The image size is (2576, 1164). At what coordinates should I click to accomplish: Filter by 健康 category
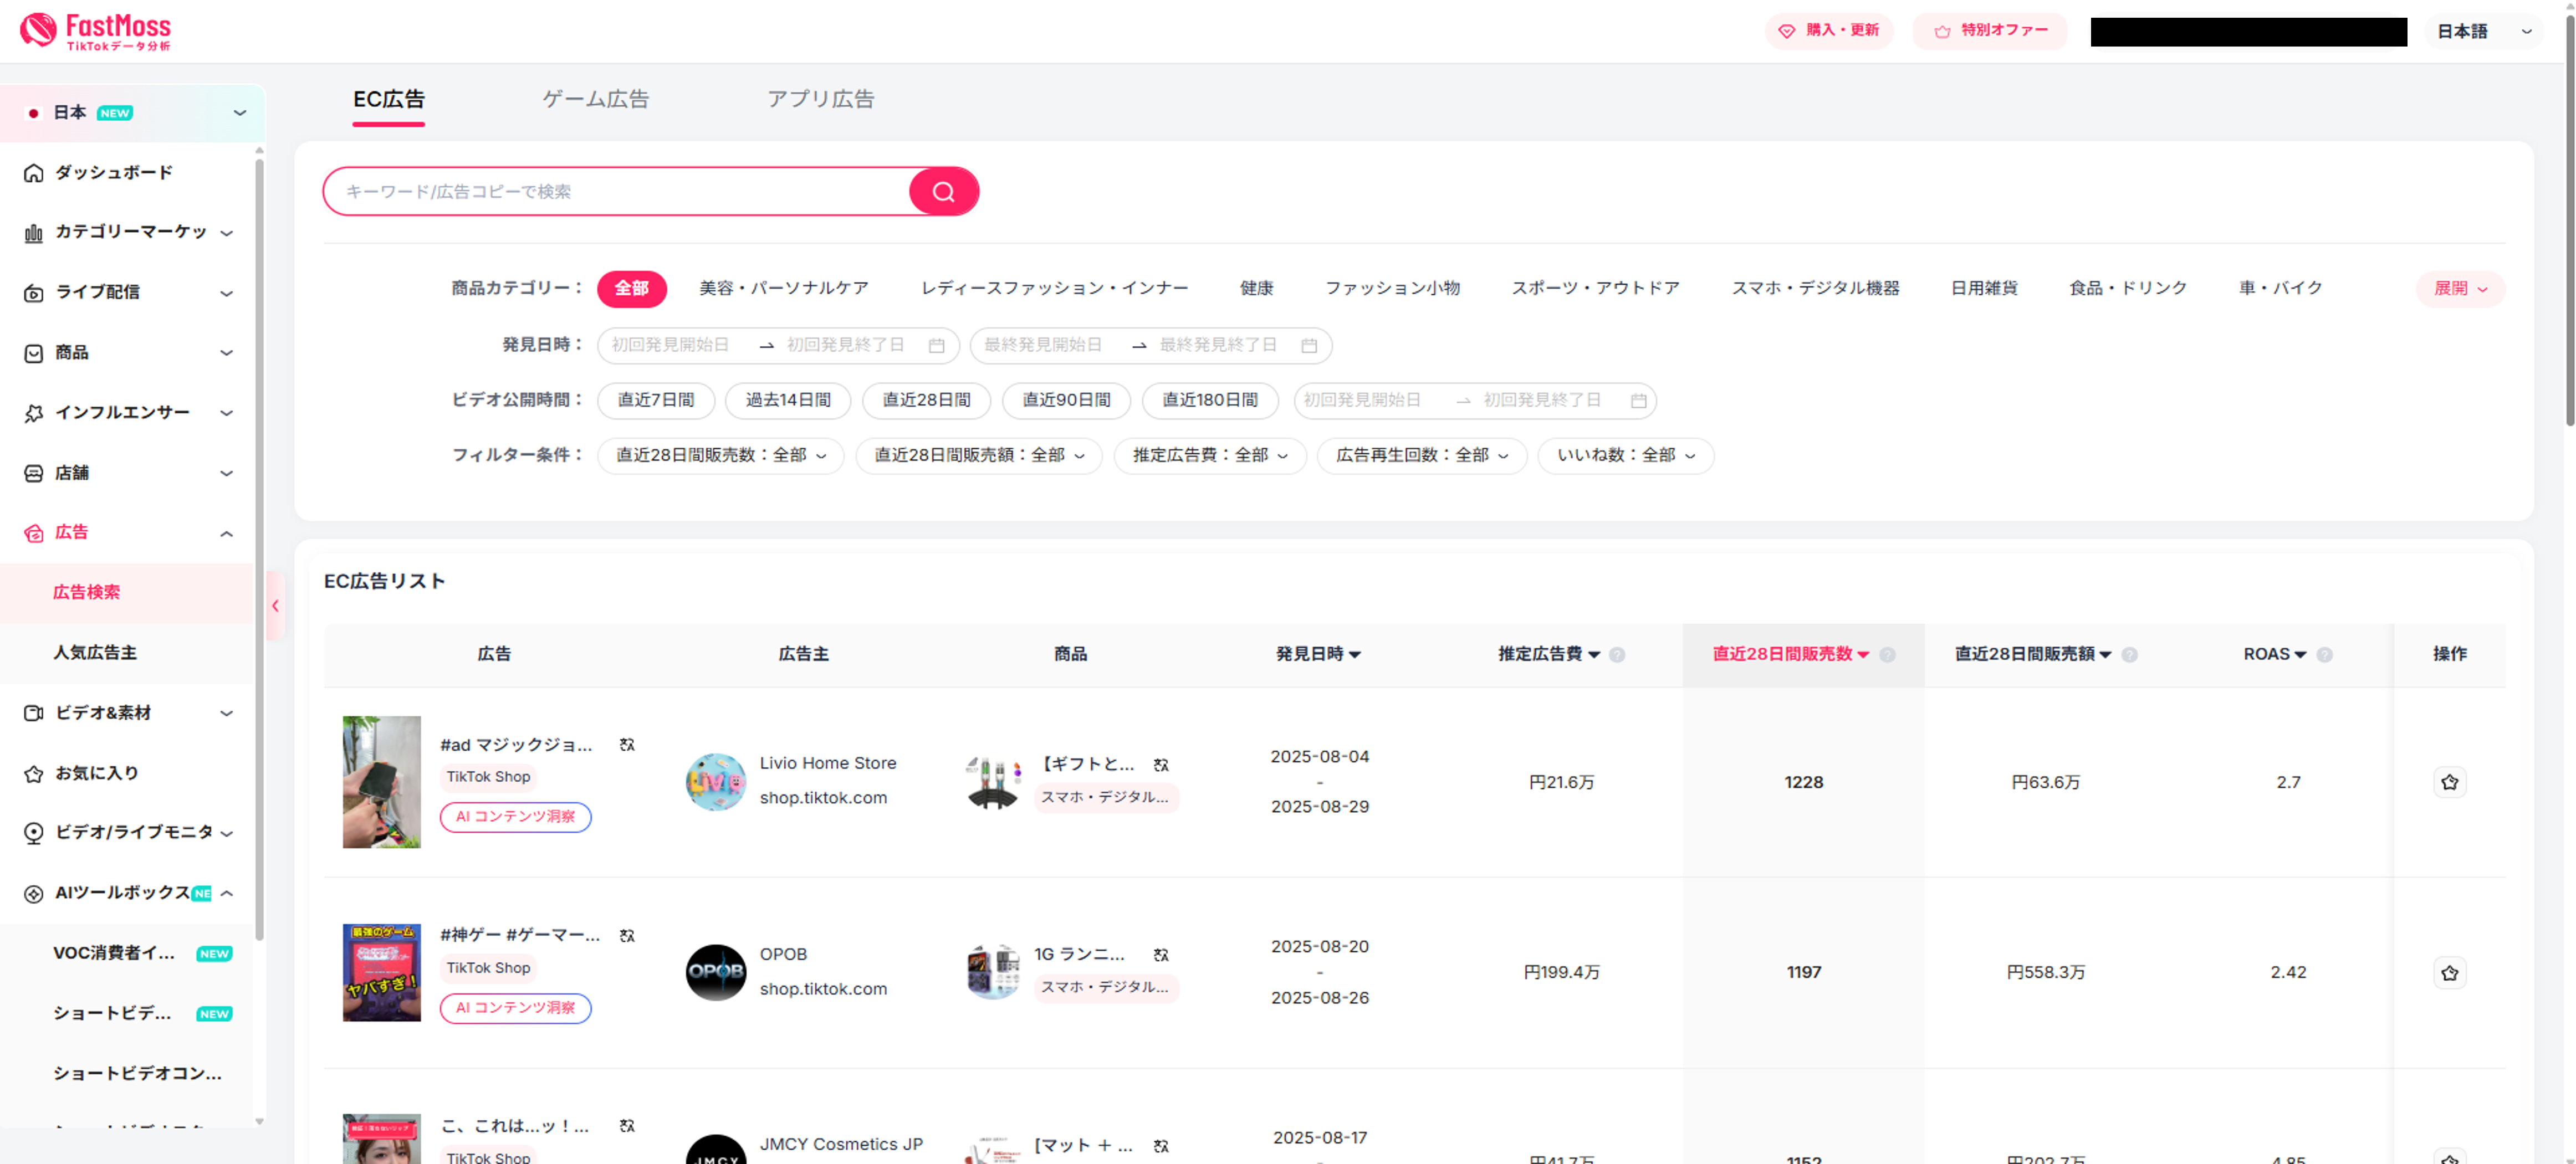click(1257, 288)
